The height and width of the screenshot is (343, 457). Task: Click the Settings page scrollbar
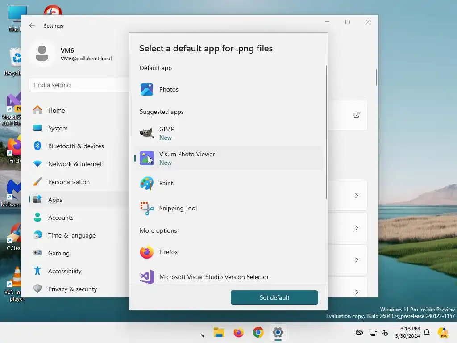pyautogui.click(x=376, y=77)
